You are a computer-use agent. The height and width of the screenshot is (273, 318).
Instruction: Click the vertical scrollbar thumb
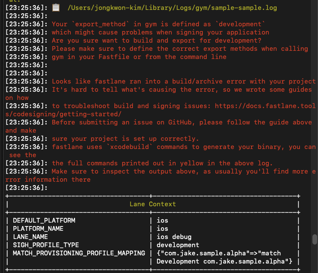coord(315,239)
